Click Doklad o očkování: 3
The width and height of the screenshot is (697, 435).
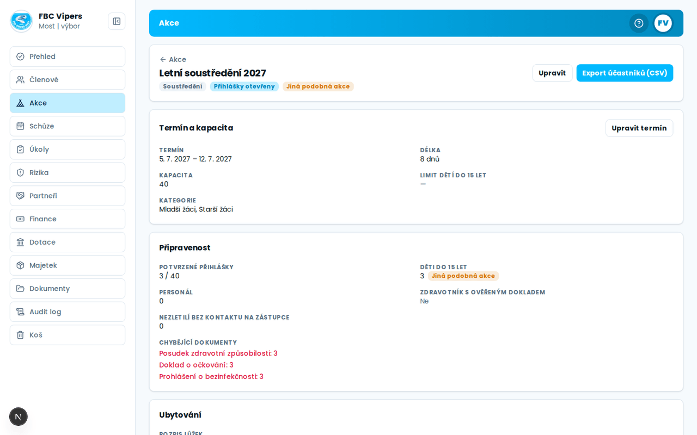tap(196, 365)
